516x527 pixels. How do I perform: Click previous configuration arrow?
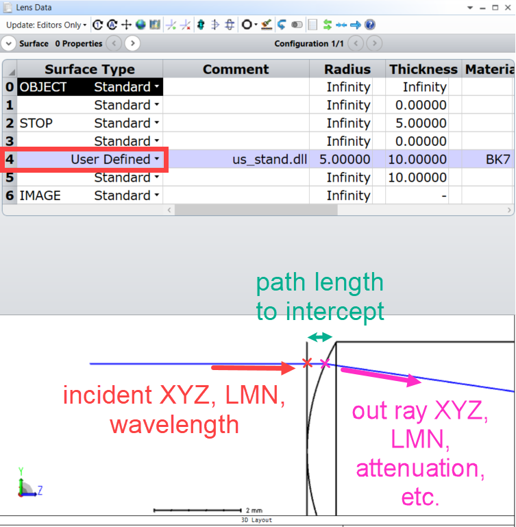pos(356,43)
